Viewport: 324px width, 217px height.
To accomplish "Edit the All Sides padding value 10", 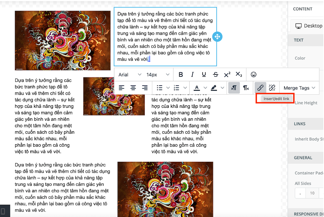I will (x=312, y=193).
